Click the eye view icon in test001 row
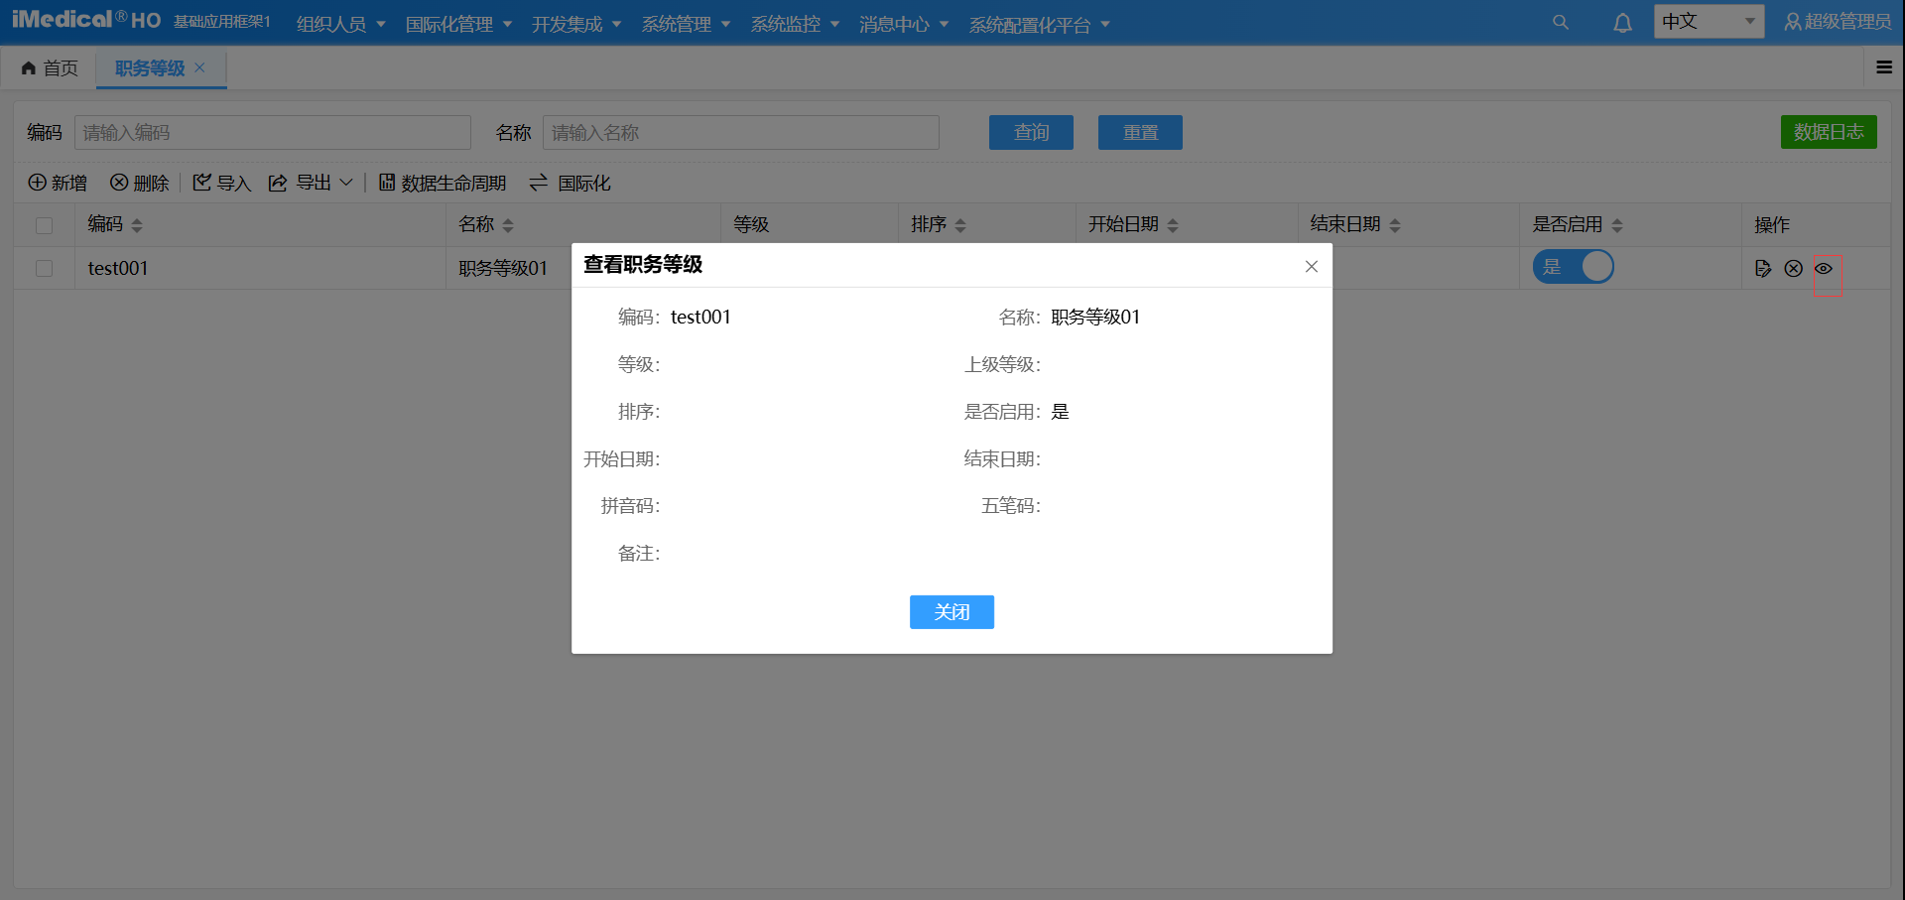Viewport: 1905px width, 900px height. 1824,268
